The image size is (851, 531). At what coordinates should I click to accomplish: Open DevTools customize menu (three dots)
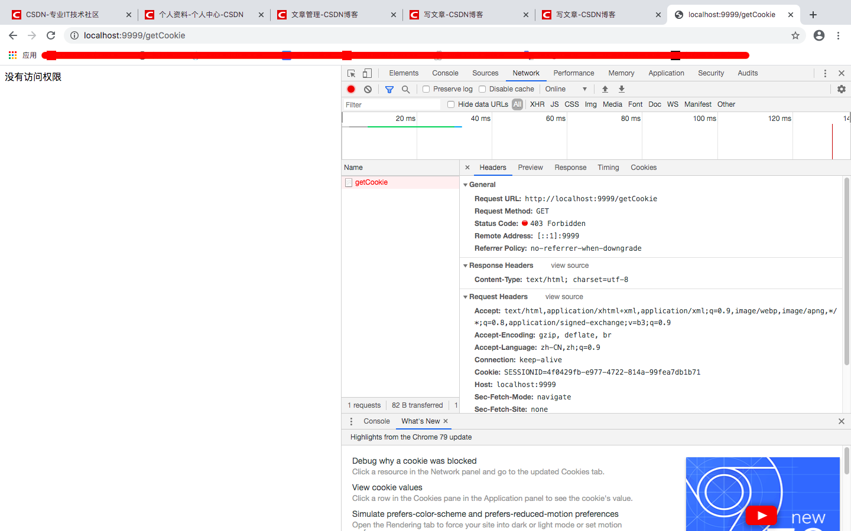click(825, 73)
